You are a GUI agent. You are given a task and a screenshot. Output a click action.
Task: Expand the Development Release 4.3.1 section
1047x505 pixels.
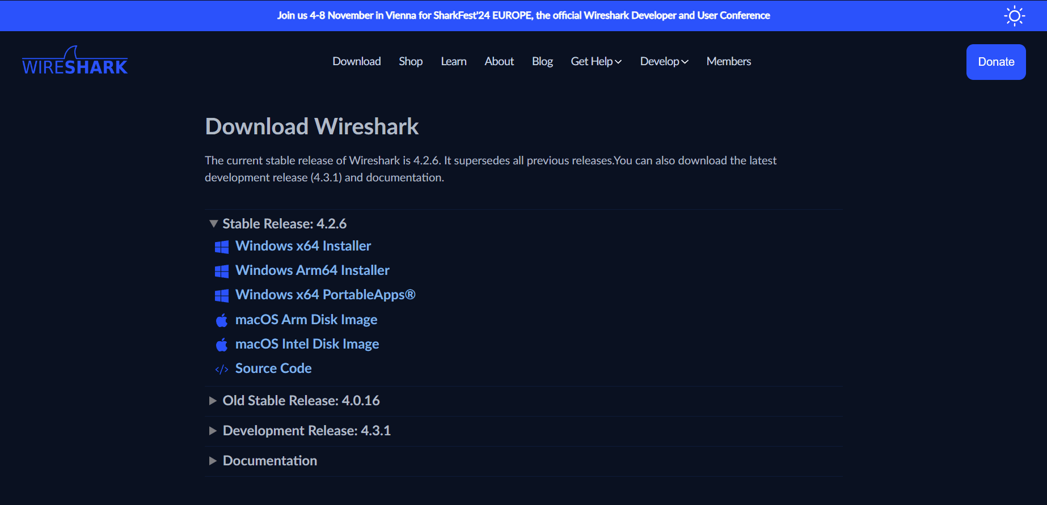point(213,431)
